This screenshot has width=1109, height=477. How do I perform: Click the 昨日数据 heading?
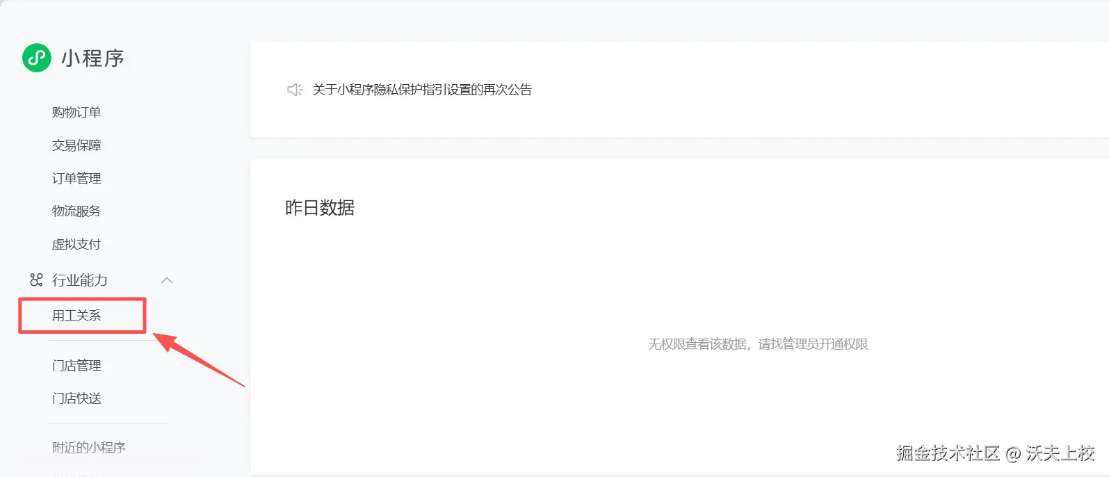(x=320, y=208)
